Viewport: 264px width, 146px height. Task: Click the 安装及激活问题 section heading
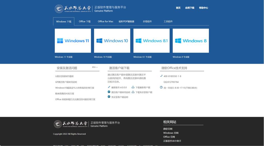[67, 68]
